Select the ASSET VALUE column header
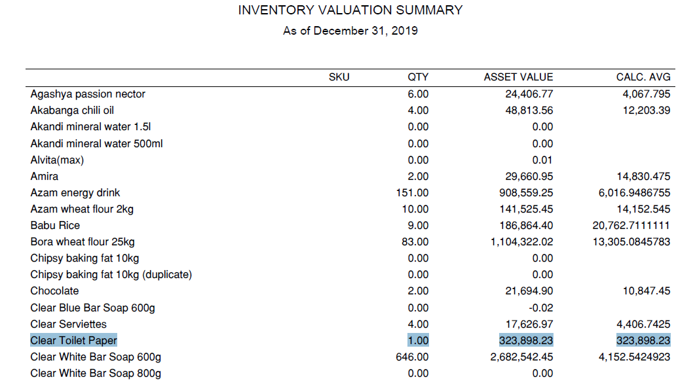Image resolution: width=695 pixels, height=382 pixels. [518, 77]
